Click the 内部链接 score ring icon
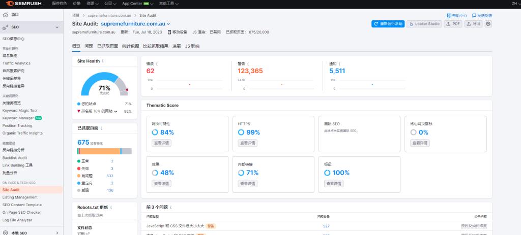This screenshot has width=521, height=235. (241, 173)
